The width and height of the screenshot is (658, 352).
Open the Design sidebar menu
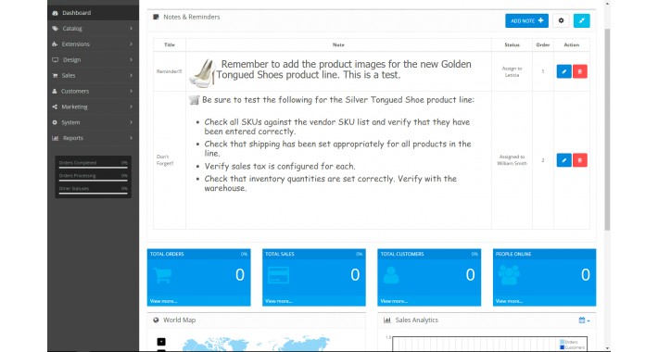(x=93, y=59)
